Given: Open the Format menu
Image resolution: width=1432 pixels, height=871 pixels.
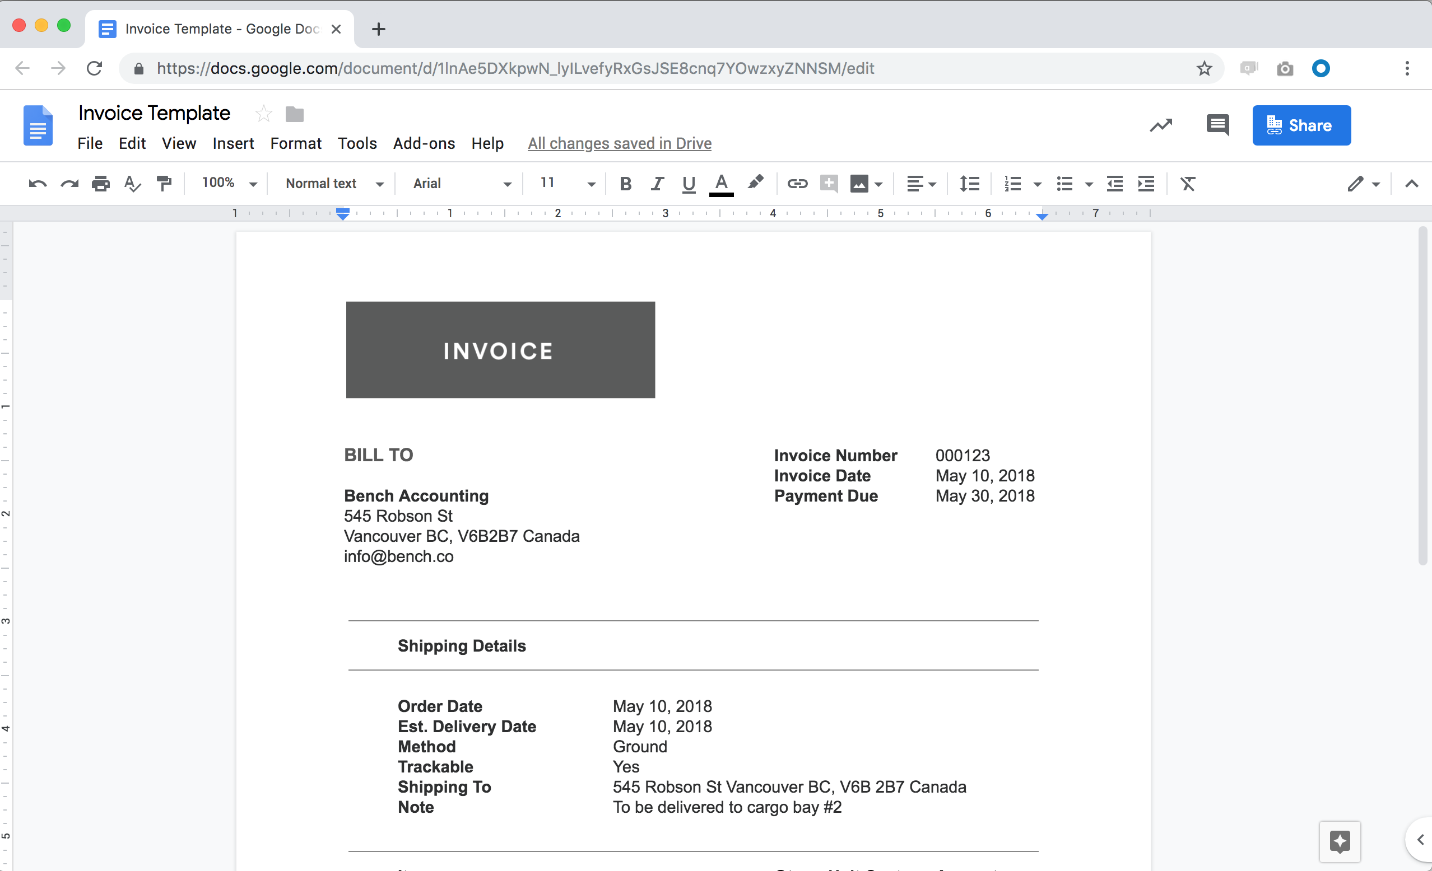Looking at the screenshot, I should pyautogui.click(x=294, y=143).
